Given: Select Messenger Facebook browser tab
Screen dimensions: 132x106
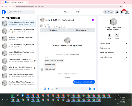Looking at the screenshot, I should point(16,2).
